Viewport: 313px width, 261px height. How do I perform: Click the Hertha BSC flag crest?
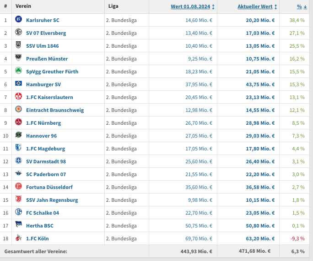[x=19, y=224]
